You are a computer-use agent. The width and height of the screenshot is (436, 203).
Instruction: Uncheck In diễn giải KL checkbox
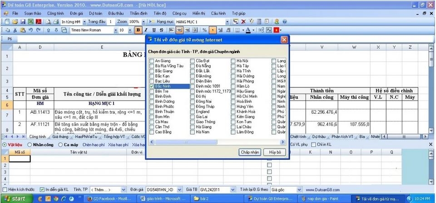(42, 190)
